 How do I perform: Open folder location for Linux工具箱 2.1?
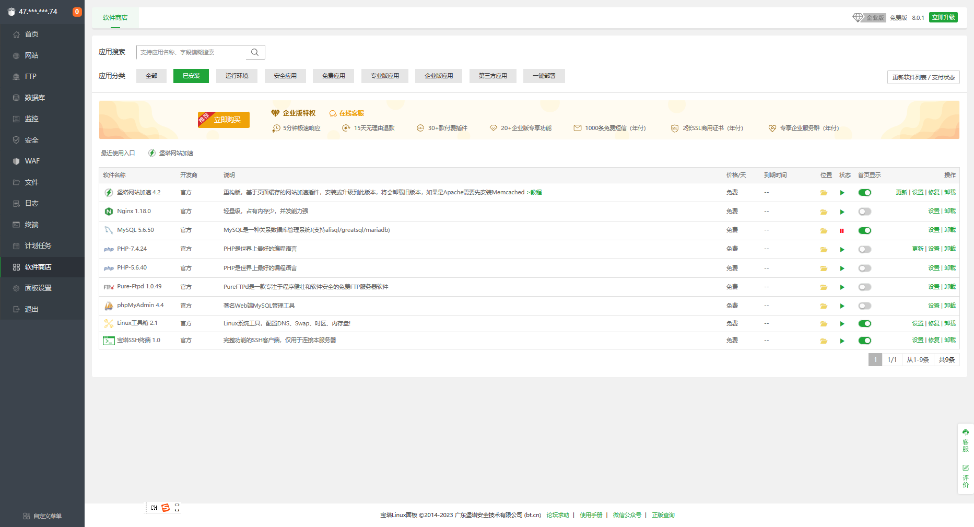pos(824,324)
